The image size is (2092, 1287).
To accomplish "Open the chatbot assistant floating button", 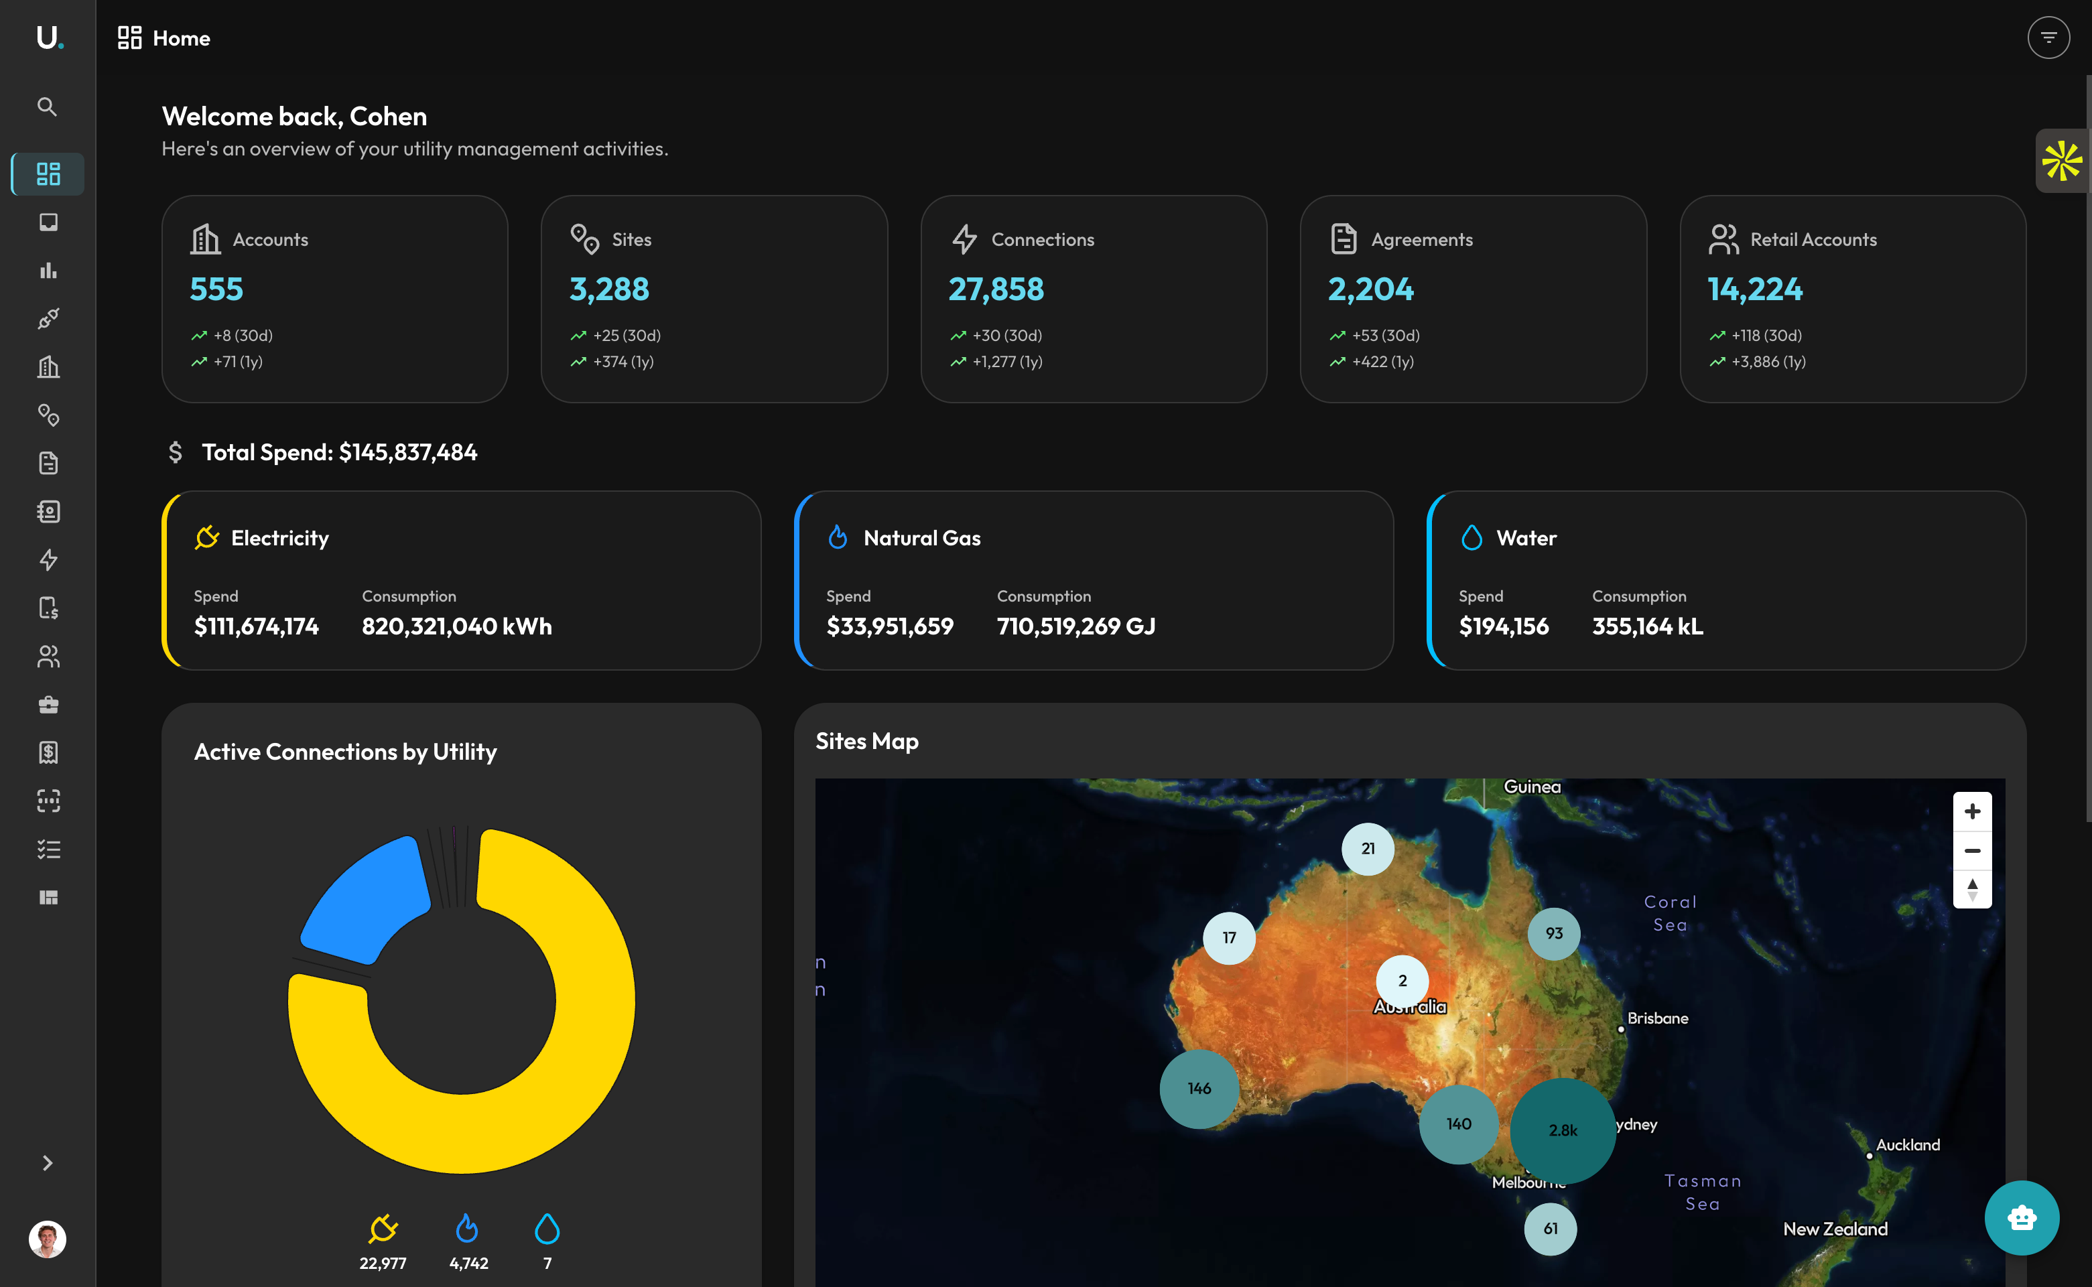I will [x=2022, y=1217].
